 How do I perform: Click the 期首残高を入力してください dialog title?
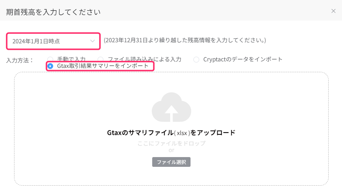pyautogui.click(x=53, y=12)
